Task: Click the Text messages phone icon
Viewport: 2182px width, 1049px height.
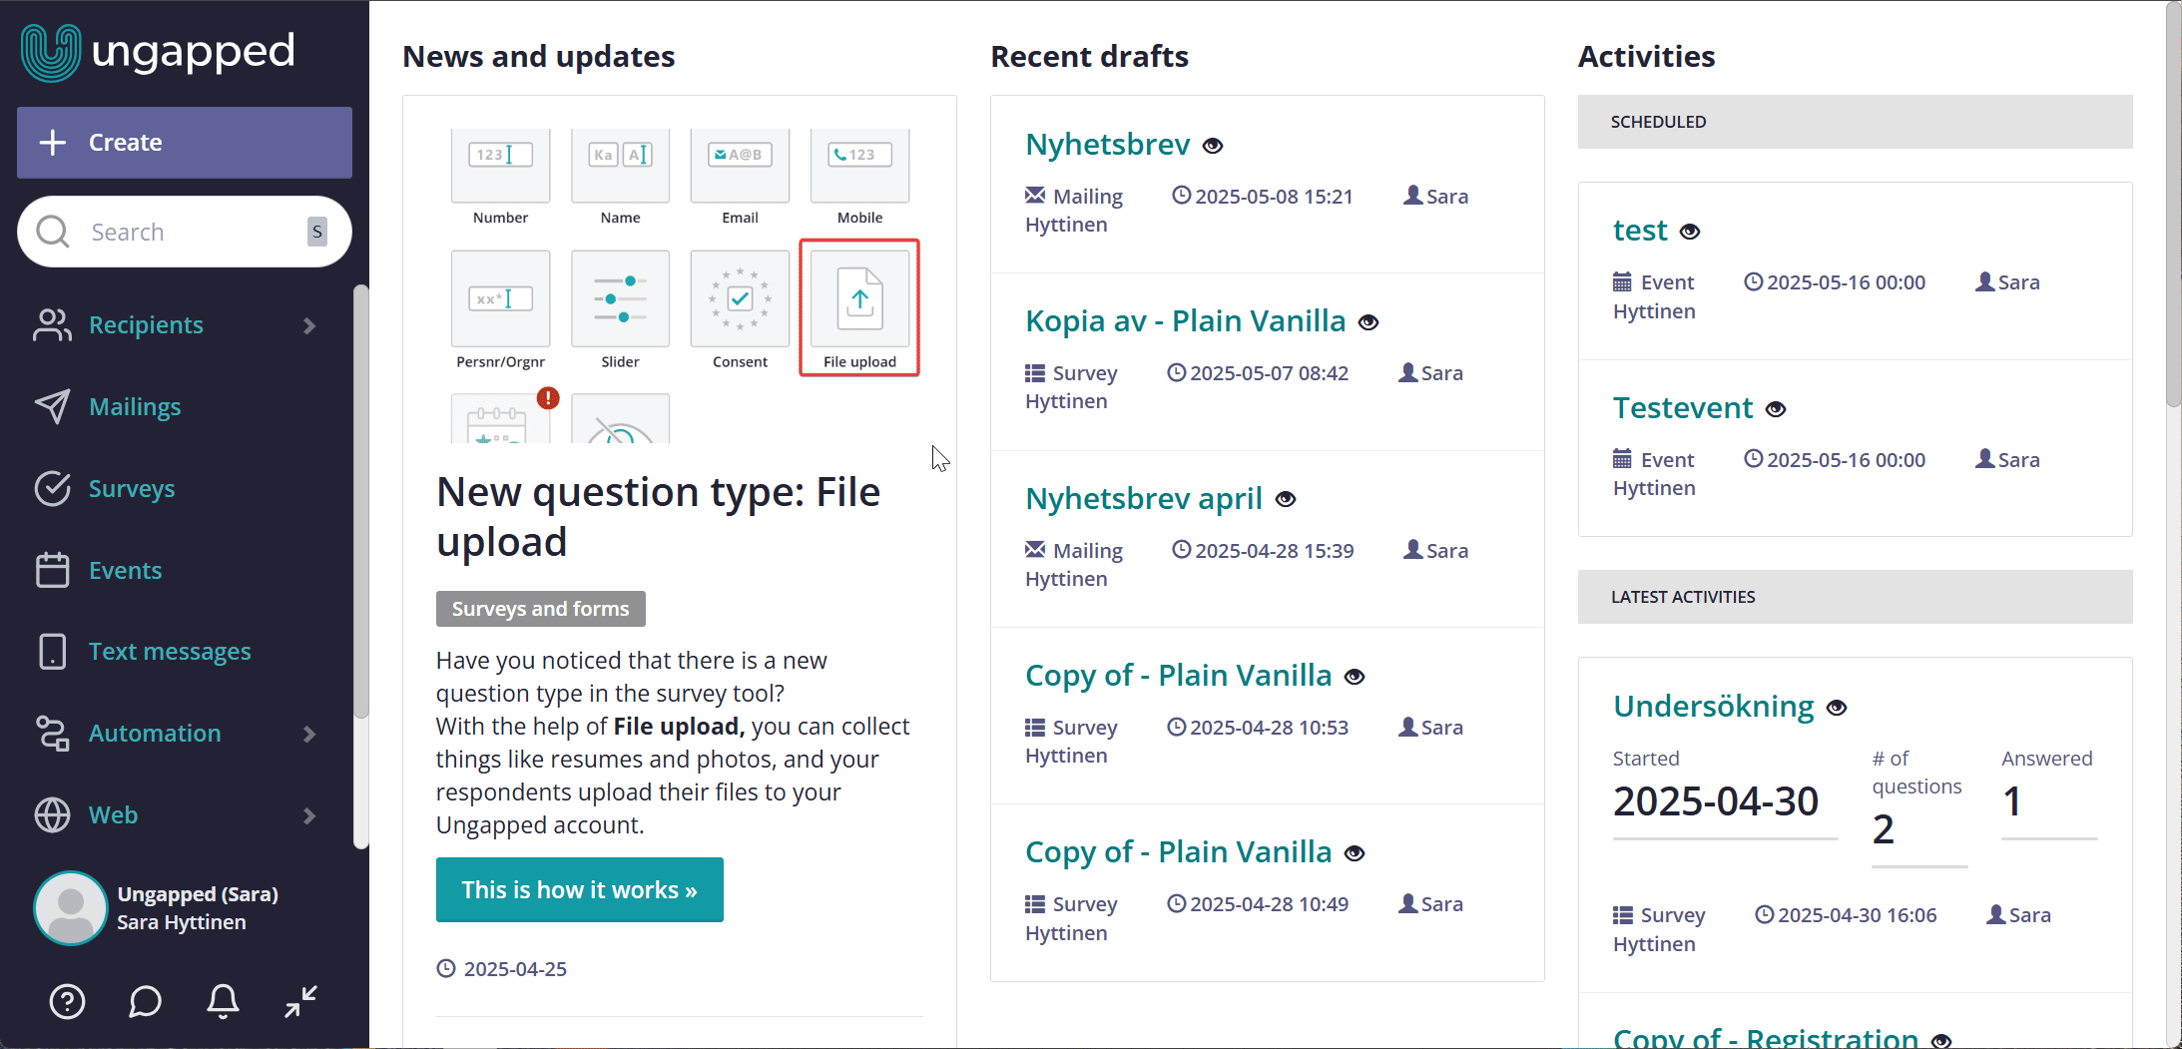Action: pyautogui.click(x=52, y=651)
